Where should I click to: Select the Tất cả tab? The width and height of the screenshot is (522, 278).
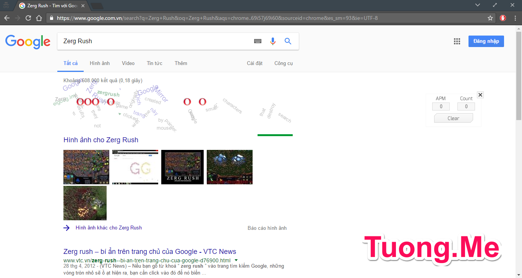[71, 63]
